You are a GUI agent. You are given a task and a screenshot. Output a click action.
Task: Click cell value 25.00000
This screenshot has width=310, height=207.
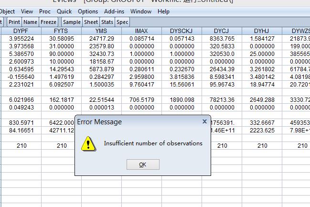pyautogui.click(x=262, y=54)
